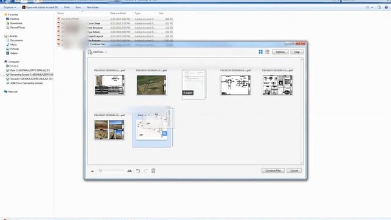Click the Help button in Combine Files

297,52
